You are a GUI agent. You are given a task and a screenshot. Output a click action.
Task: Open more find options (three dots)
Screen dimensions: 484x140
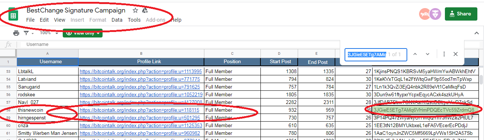click(444, 54)
